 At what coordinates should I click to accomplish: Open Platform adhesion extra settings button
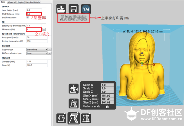click(x=49, y=53)
